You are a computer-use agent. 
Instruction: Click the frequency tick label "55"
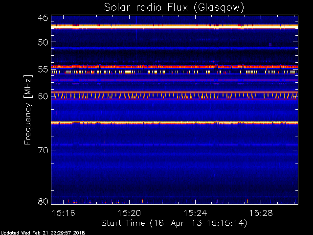tap(43, 70)
